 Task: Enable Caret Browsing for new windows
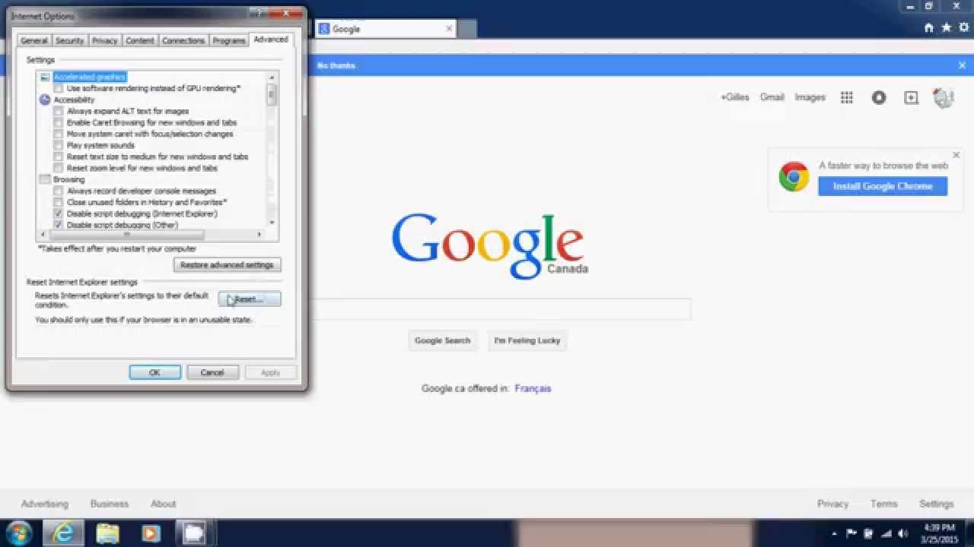click(x=59, y=122)
